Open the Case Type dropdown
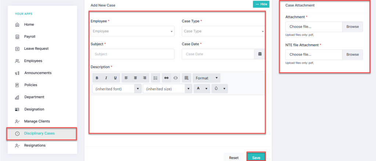Image resolution: width=376 pixels, height=161 pixels. tap(223, 31)
